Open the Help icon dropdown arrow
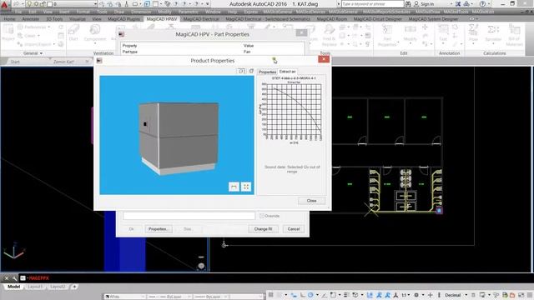This screenshot has width=534, height=300. (489, 4)
